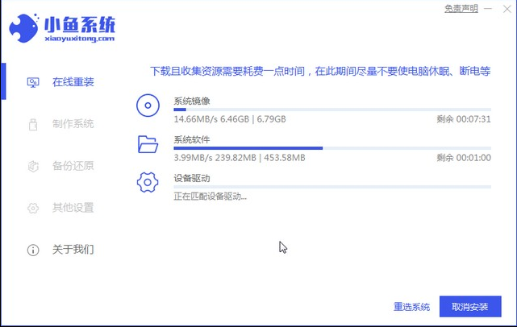This screenshot has height=327, width=517.
Task: Click the 取消安装 button
Action: click(470, 307)
